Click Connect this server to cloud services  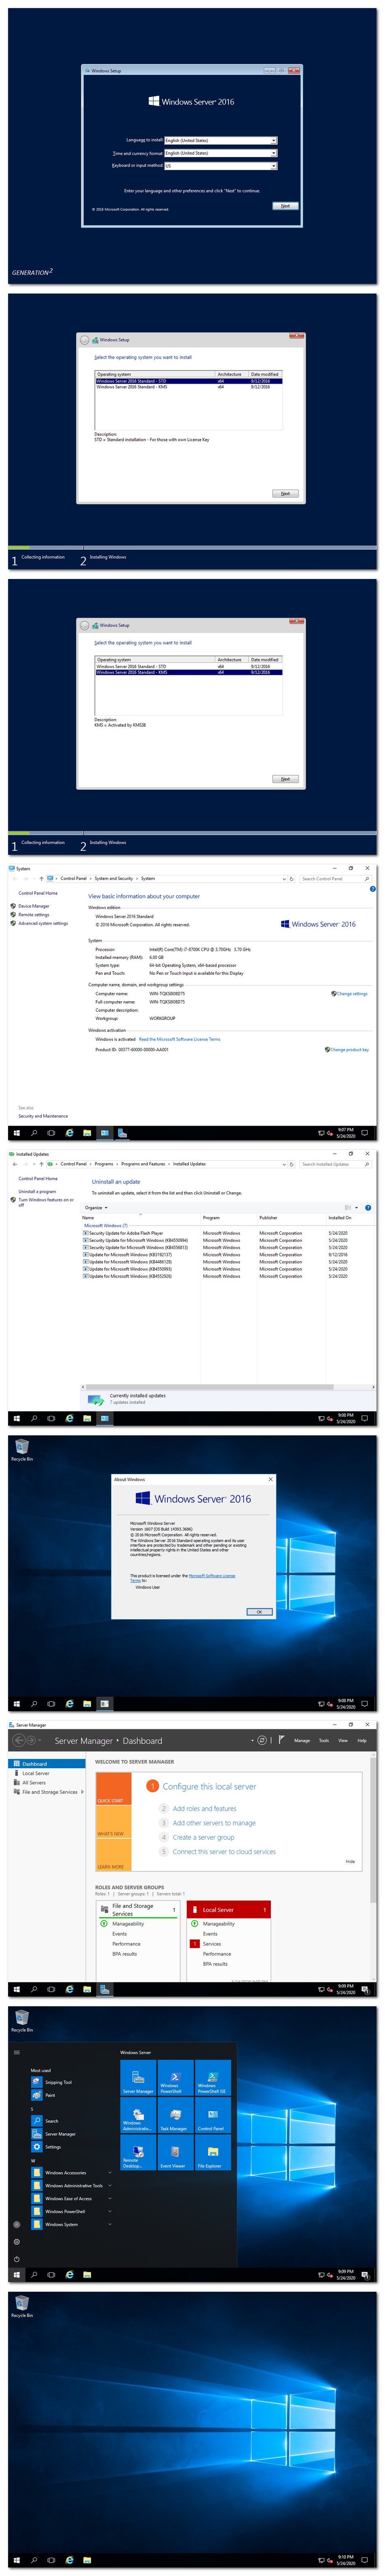pos(224,1852)
